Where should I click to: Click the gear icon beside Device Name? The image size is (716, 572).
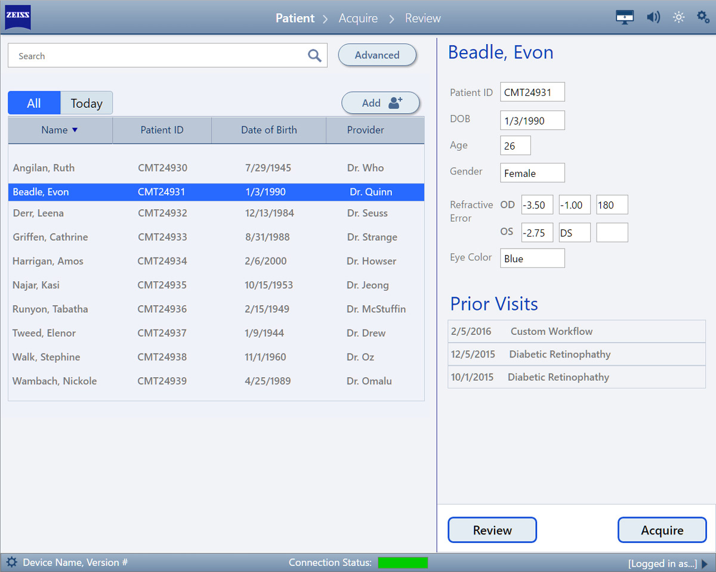point(12,562)
